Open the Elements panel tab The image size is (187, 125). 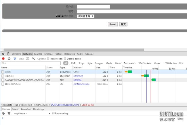click(16, 54)
